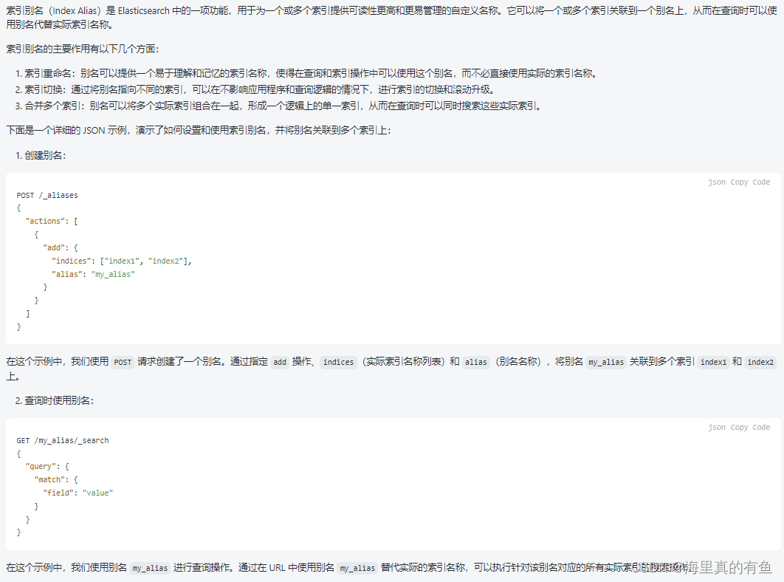Click the code line "POST /_aliases"
Image resolution: width=784 pixels, height=582 pixels.
click(47, 195)
